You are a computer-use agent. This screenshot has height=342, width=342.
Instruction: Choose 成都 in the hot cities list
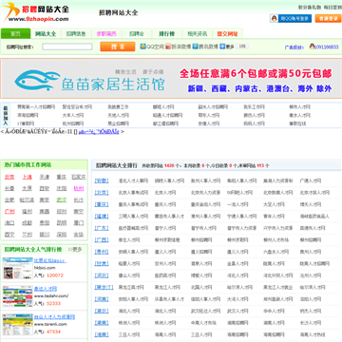point(27,223)
